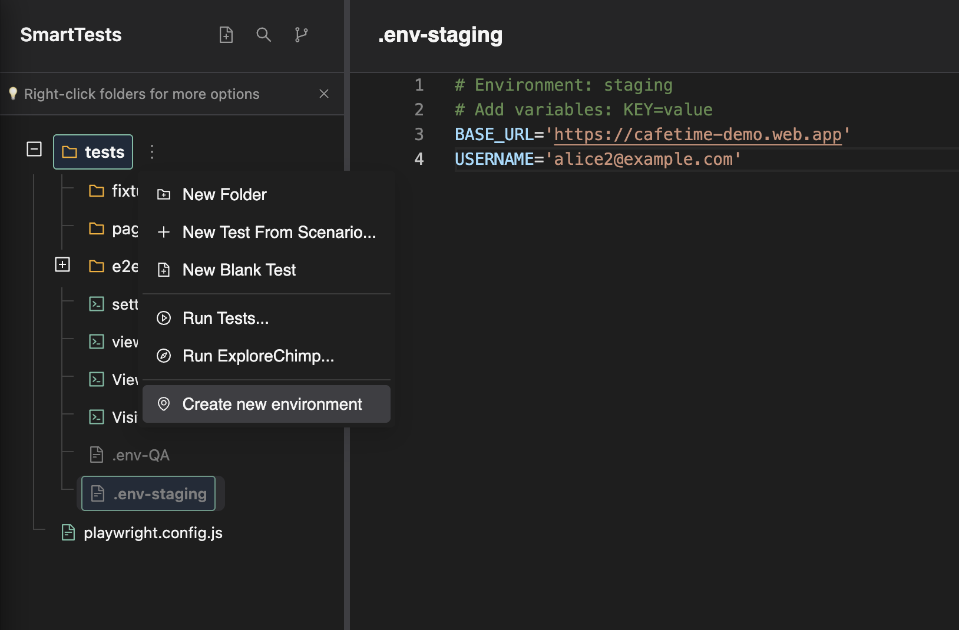Choose Create new environment from the menu
The width and height of the screenshot is (959, 630).
click(x=272, y=404)
